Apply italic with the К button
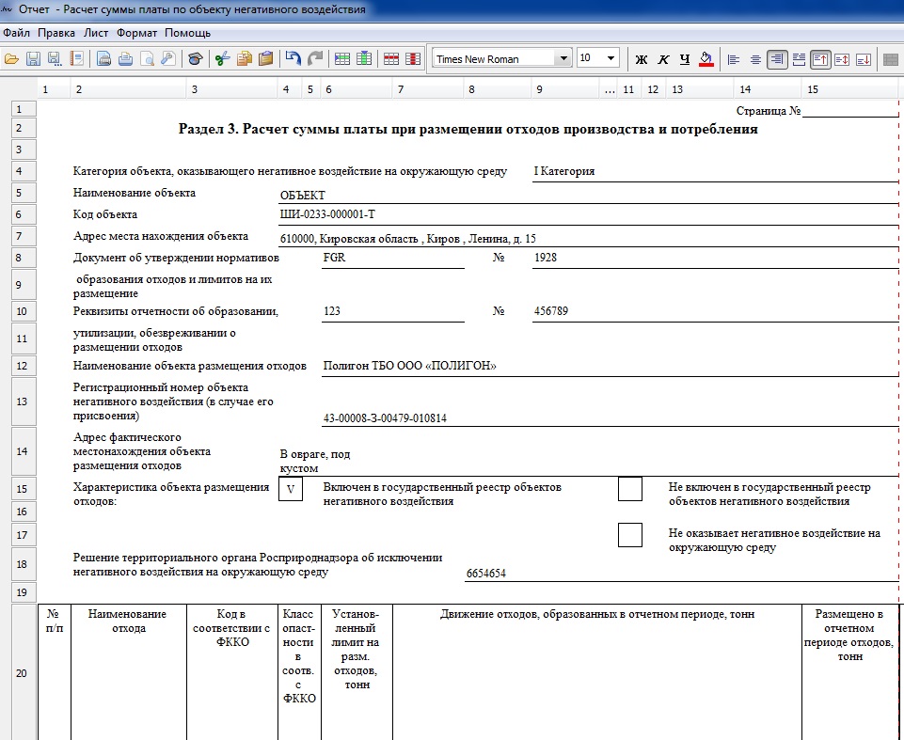Image resolution: width=904 pixels, height=740 pixels. [663, 59]
